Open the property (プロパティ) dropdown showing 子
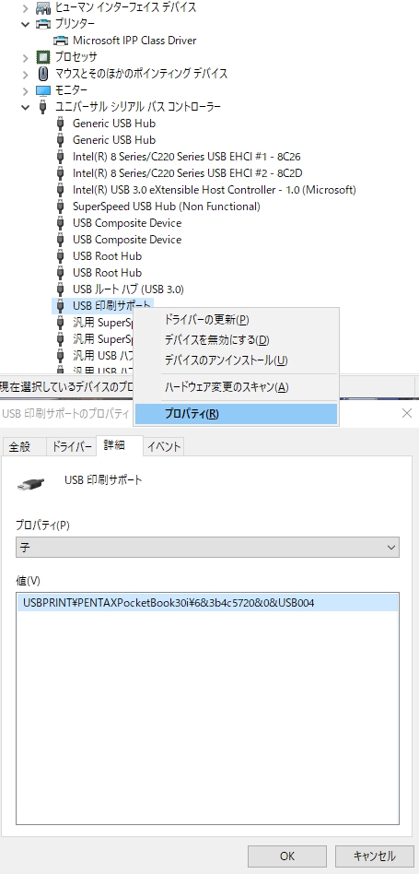 coord(207,548)
